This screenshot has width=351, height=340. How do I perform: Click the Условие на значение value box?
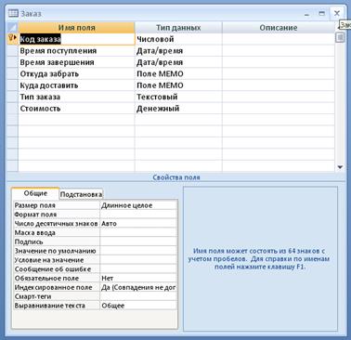pos(138,260)
